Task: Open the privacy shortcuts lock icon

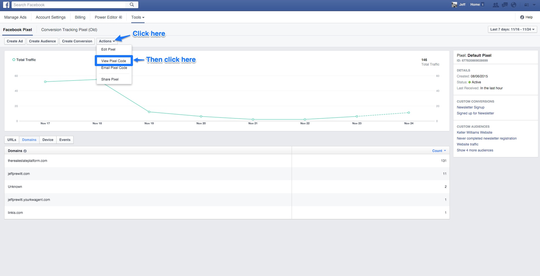Action: tap(526, 5)
